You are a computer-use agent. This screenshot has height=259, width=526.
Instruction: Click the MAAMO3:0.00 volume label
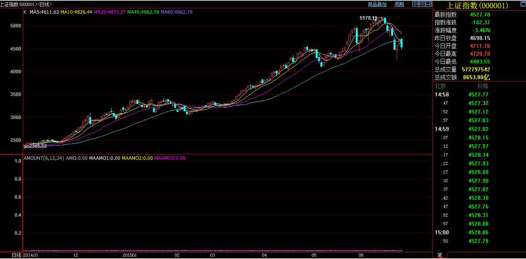(x=170, y=158)
